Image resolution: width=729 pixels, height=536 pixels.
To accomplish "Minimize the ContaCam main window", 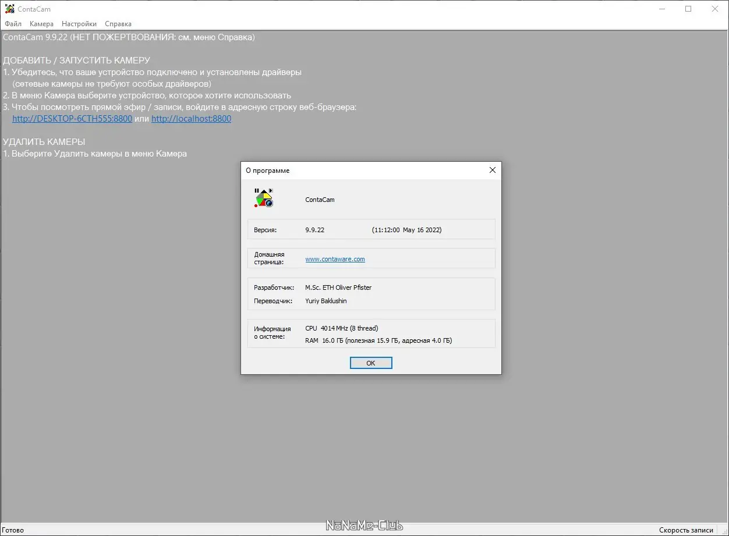I will (x=661, y=9).
